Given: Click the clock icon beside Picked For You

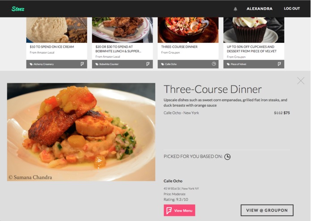Looking at the screenshot, I should pyautogui.click(x=227, y=157).
